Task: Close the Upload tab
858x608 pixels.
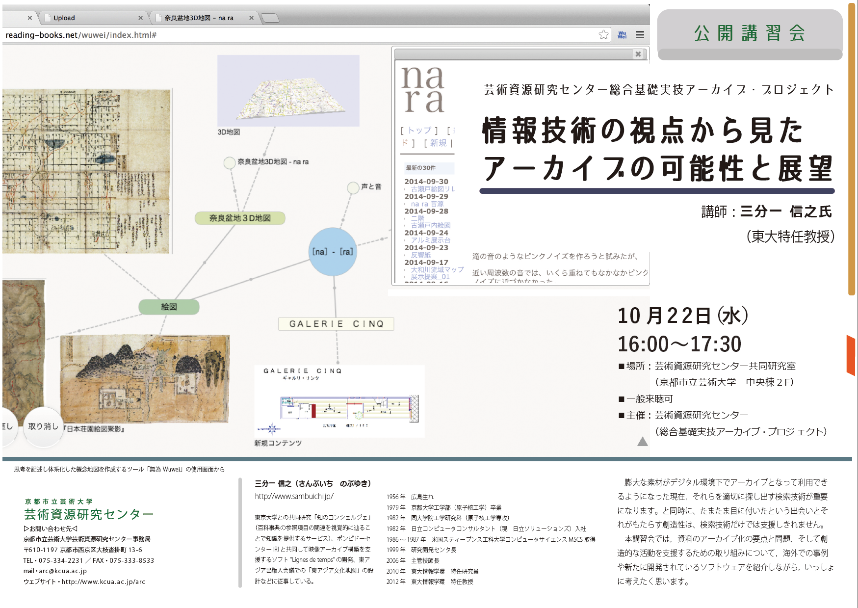Action: (x=140, y=18)
